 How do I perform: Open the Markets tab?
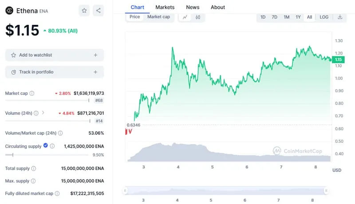(x=165, y=7)
